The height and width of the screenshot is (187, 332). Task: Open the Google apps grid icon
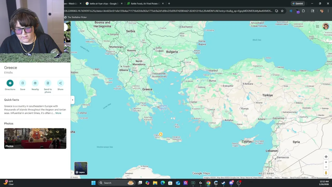coord(317,26)
